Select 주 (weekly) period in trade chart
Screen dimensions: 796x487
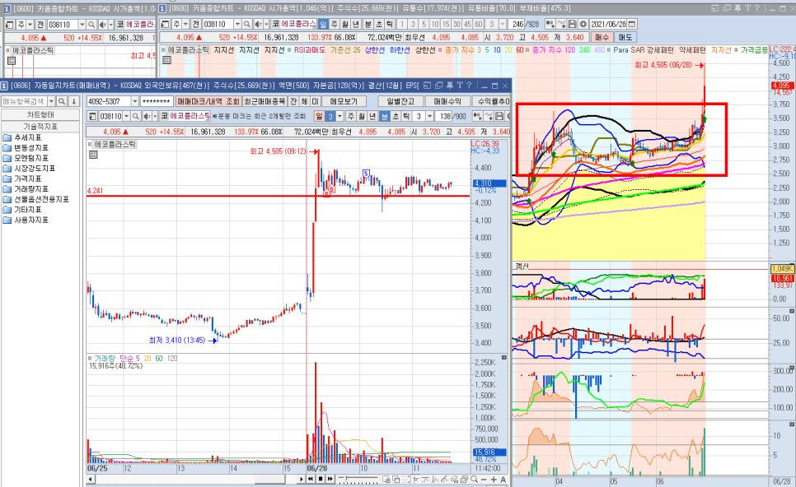pos(351,116)
